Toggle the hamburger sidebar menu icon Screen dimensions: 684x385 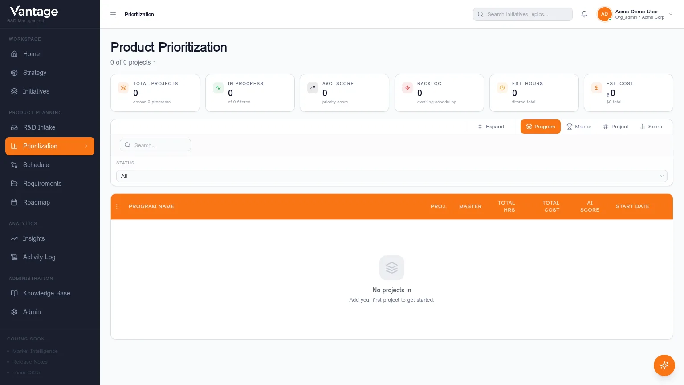113,14
